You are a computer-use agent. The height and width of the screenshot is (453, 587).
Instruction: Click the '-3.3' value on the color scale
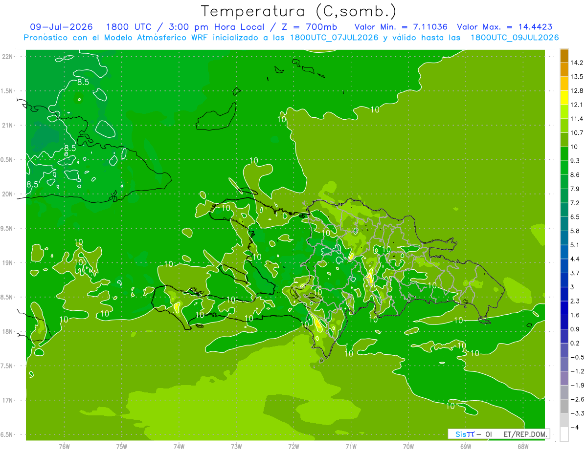(x=577, y=413)
